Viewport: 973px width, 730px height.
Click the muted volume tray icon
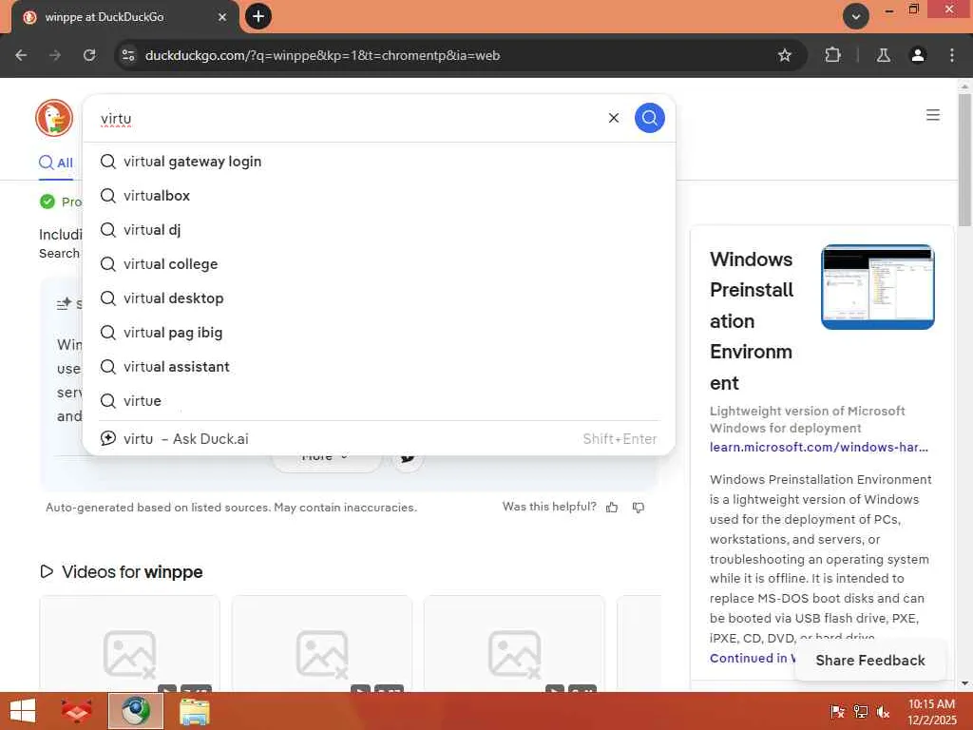(x=883, y=711)
